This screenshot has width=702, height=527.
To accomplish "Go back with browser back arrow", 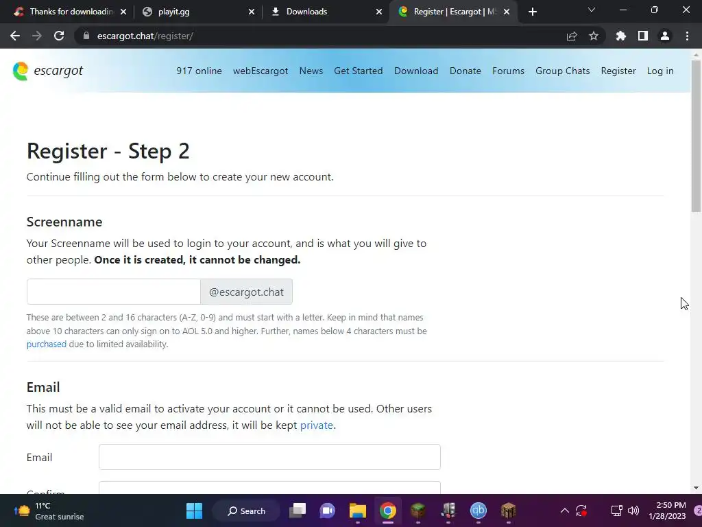I will pos(15,36).
